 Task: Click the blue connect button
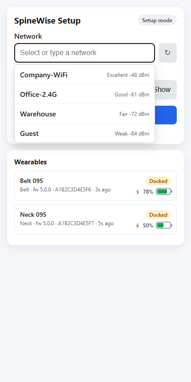pyautogui.click(x=166, y=115)
